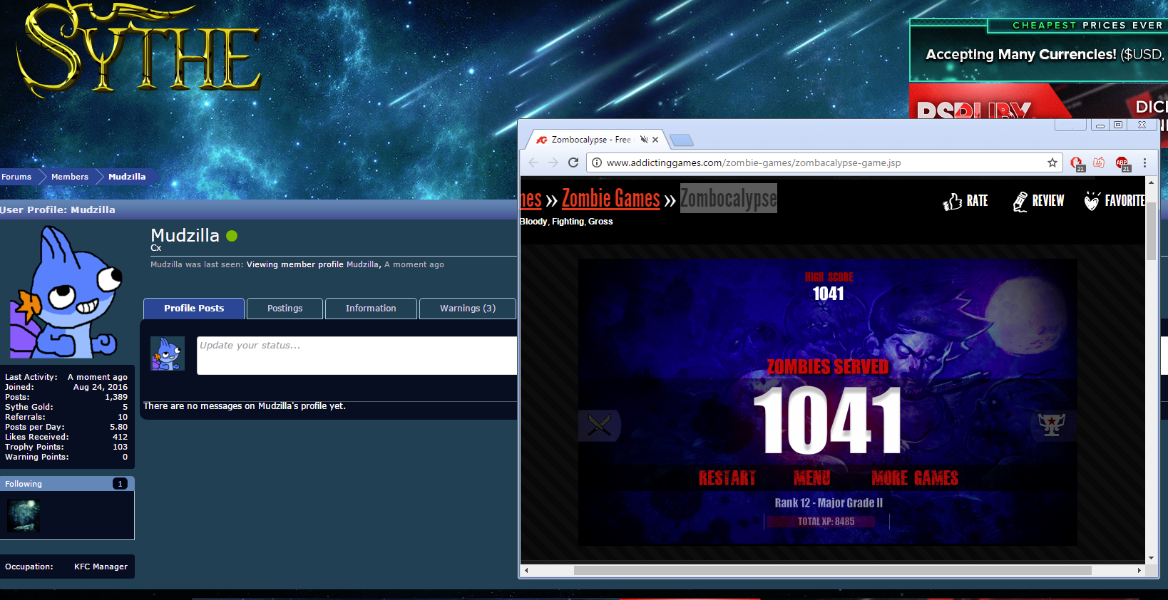The width and height of the screenshot is (1168, 600).
Task: Click Mudzilla breadcrumb link
Action: tap(127, 177)
